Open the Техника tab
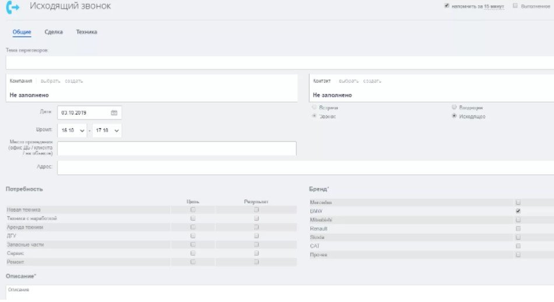Viewport: 554px width, 302px height. coord(87,32)
